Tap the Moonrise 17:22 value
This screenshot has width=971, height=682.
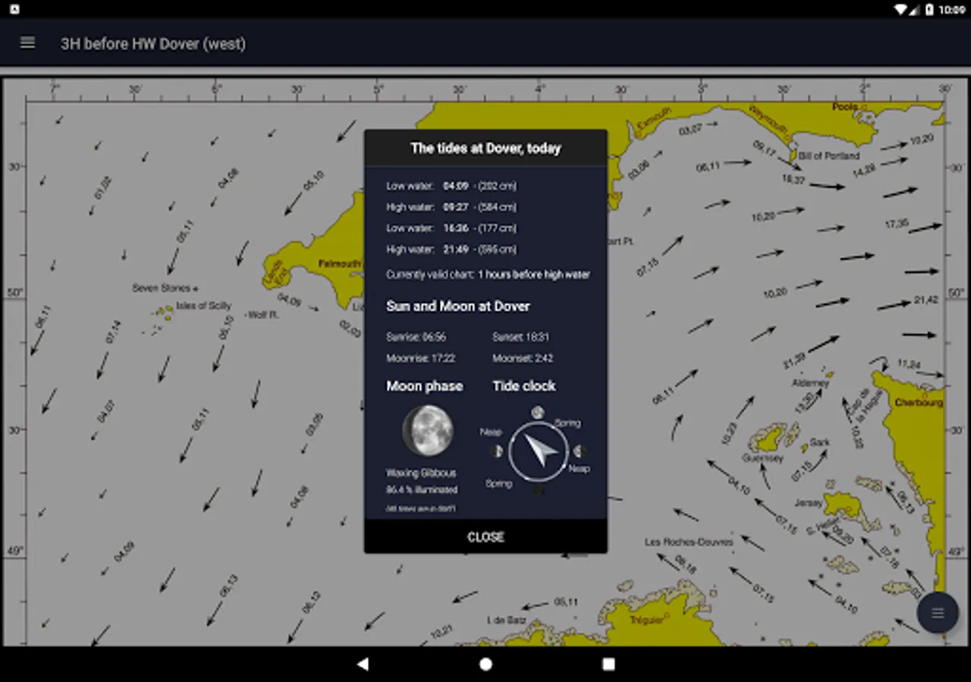pos(420,358)
